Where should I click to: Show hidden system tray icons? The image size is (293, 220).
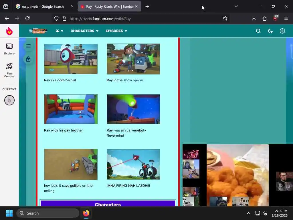(x=249, y=213)
